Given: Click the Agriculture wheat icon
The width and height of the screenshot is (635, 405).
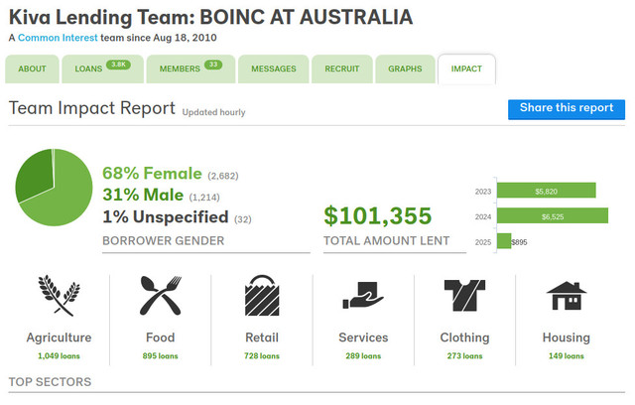Looking at the screenshot, I should point(60,295).
